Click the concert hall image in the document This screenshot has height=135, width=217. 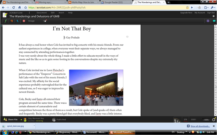[96, 88]
